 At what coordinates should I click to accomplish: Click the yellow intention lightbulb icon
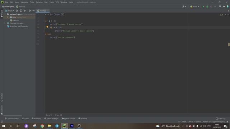[47, 27]
